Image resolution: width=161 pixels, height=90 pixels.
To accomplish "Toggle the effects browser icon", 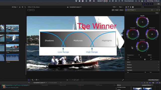I will [157, 83].
